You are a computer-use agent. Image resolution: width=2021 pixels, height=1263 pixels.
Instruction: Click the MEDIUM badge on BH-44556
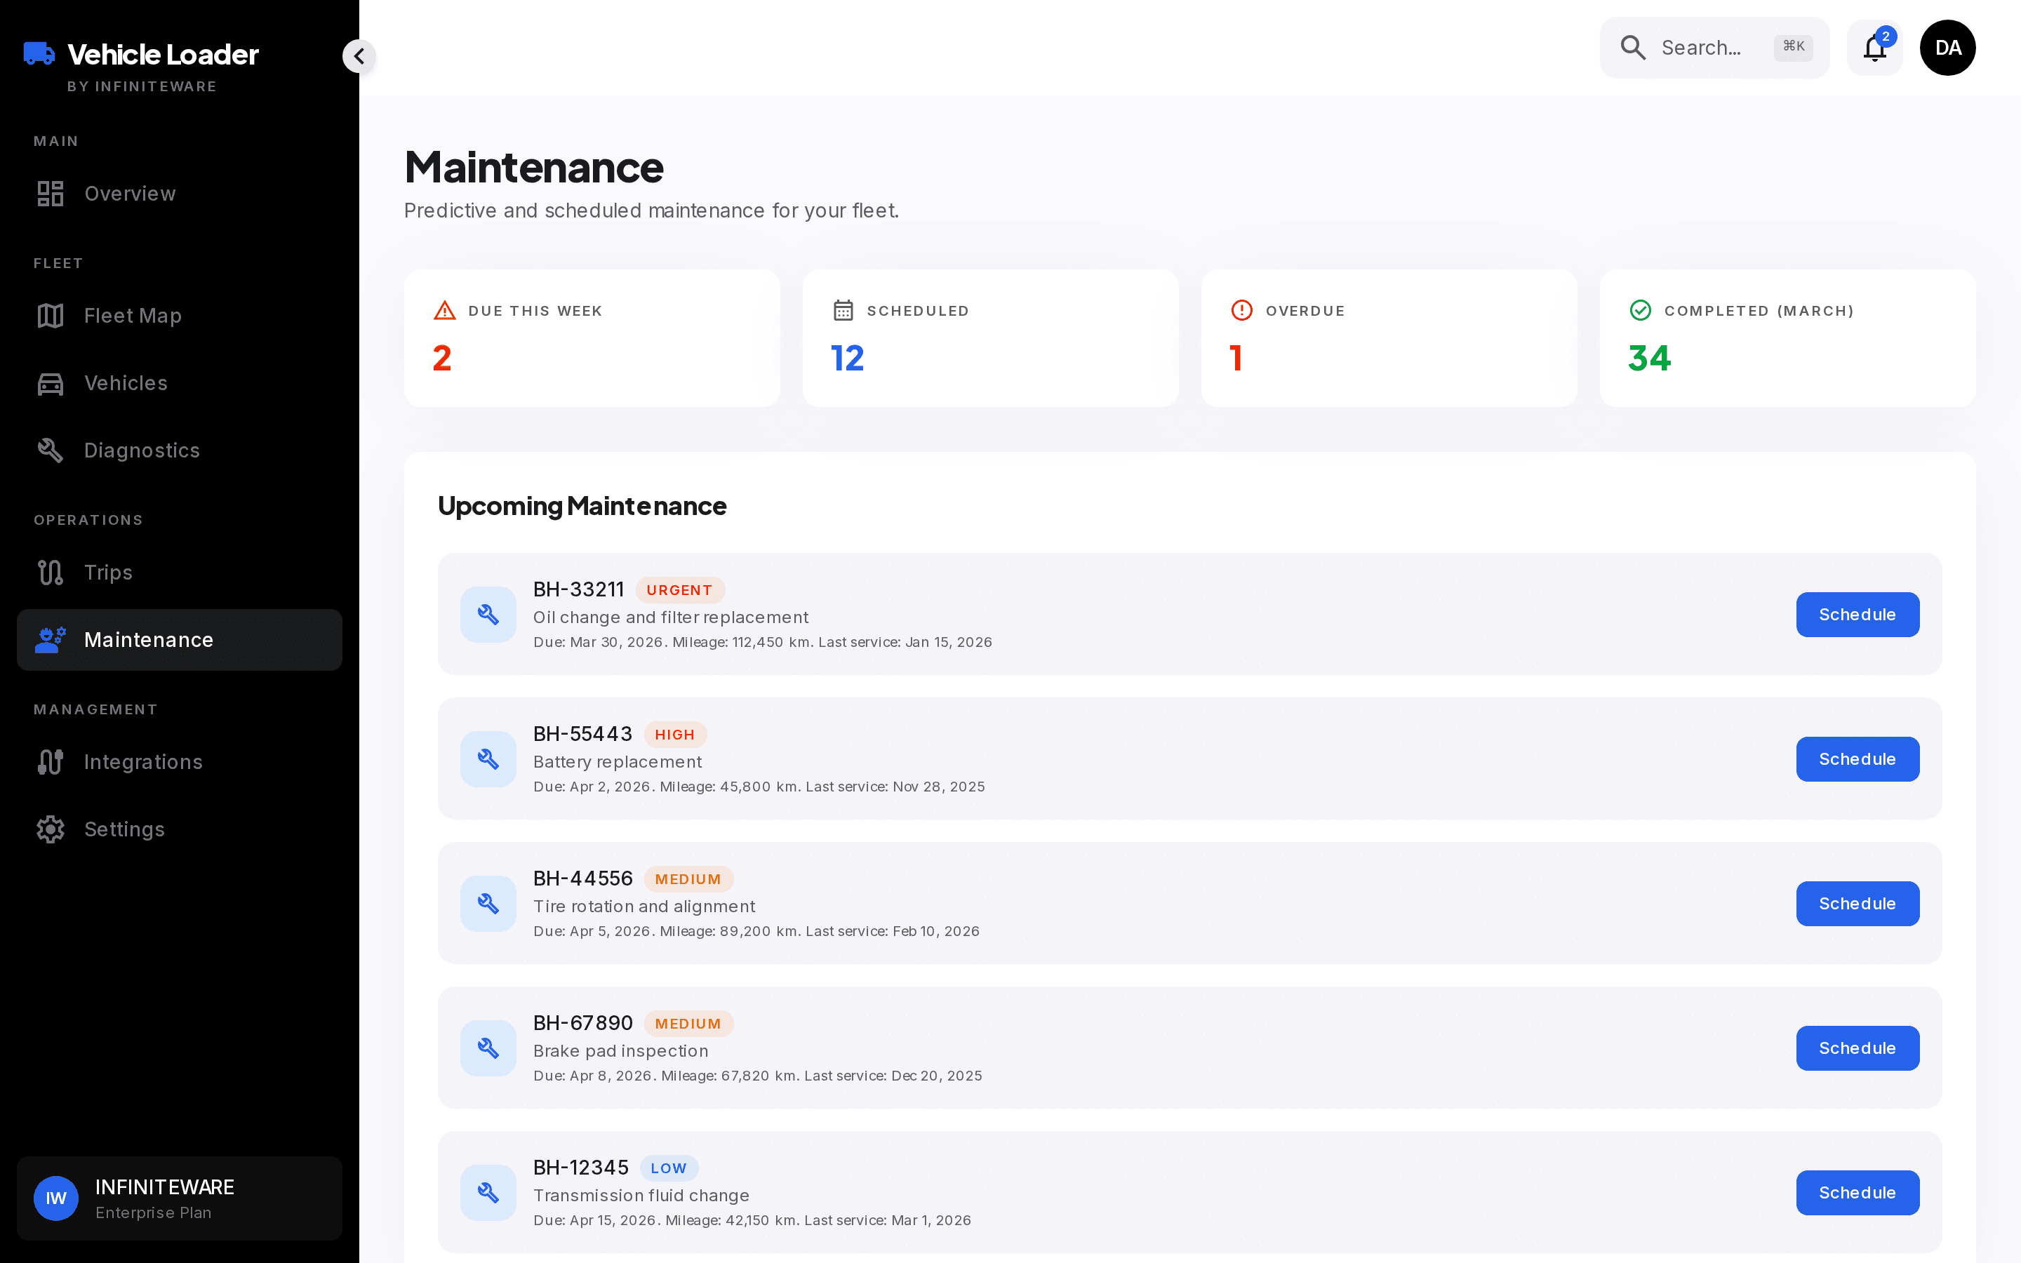(x=688, y=880)
